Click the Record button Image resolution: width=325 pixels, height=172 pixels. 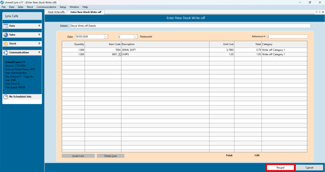[x=280, y=168]
